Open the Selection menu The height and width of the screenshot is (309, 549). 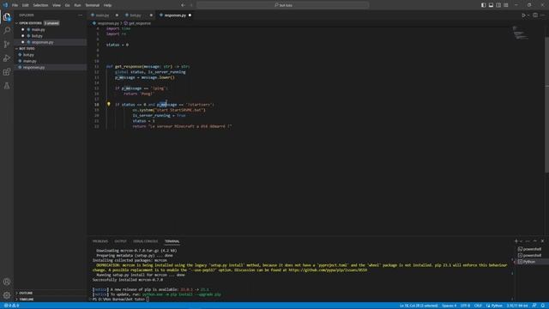40,5
